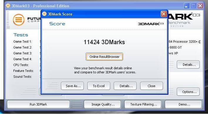The width and height of the screenshot is (208, 114).
Task: Open Details in the 3DMark Score dialog
Action: pyautogui.click(x=125, y=86)
